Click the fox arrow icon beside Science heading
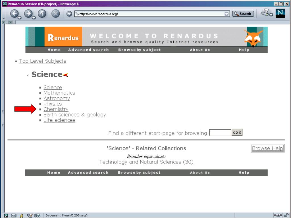 pyautogui.click(x=66, y=75)
